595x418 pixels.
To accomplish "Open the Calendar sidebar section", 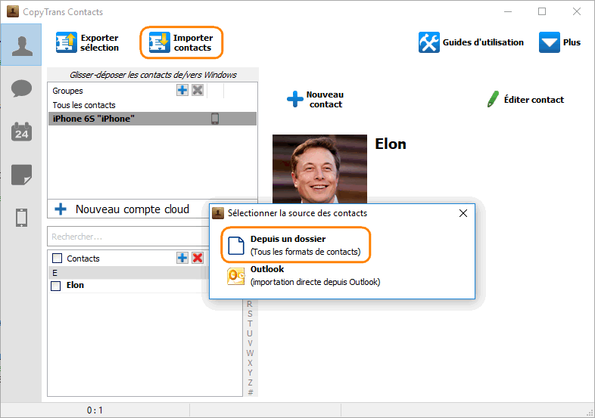I will (21, 132).
